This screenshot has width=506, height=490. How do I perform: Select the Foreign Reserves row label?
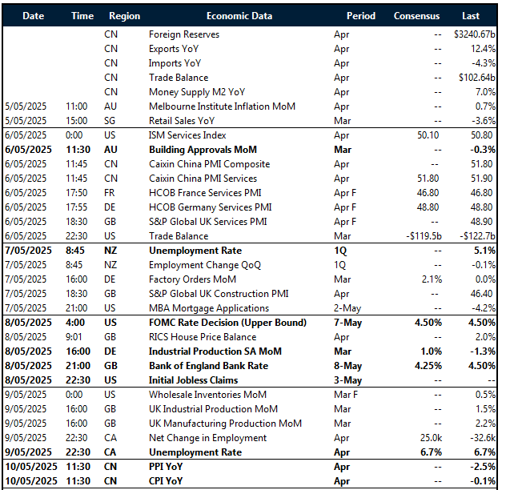point(184,34)
